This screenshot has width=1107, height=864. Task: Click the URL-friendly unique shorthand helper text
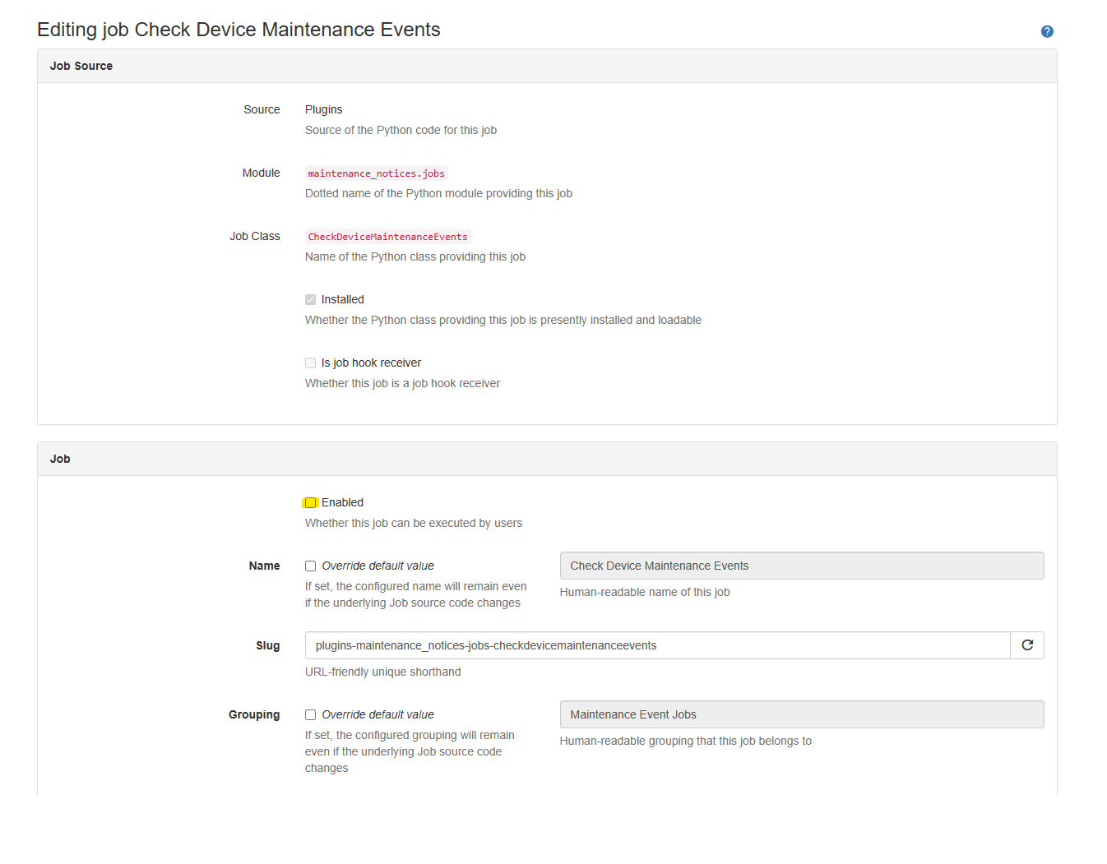(x=383, y=672)
